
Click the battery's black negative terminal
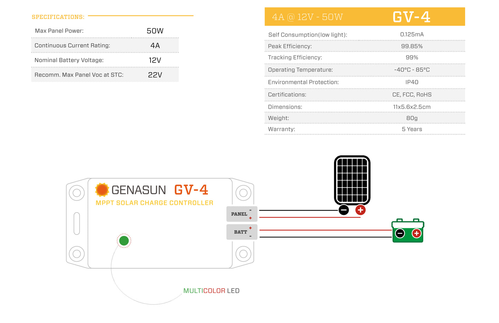coord(400,234)
